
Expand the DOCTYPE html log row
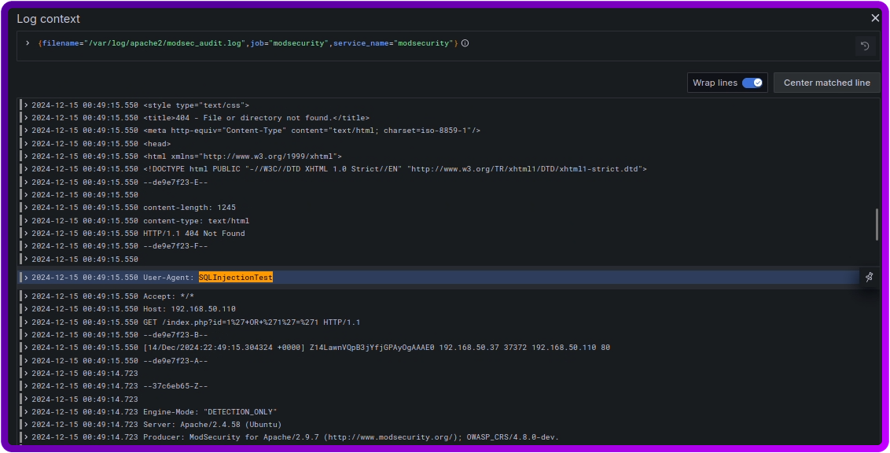[26, 168]
